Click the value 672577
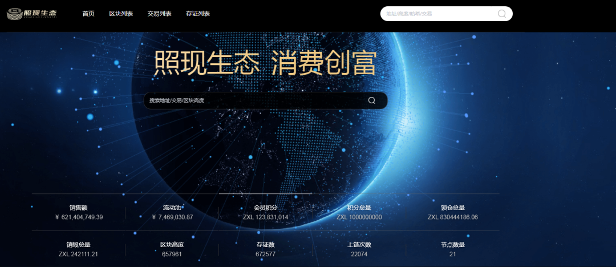 [x=266, y=254]
